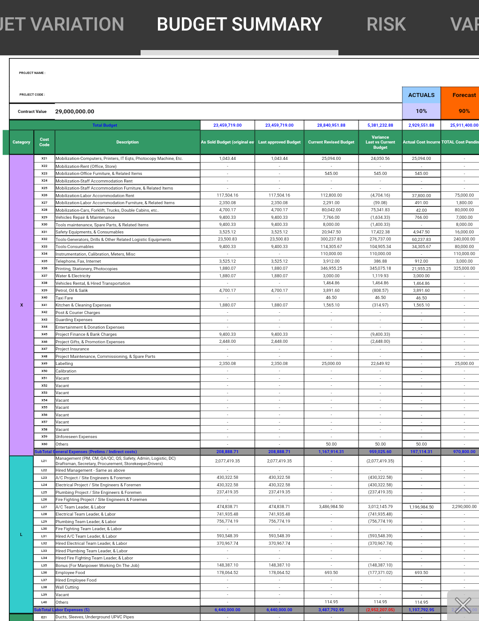Select the As Sold Budget column header

(228, 142)
